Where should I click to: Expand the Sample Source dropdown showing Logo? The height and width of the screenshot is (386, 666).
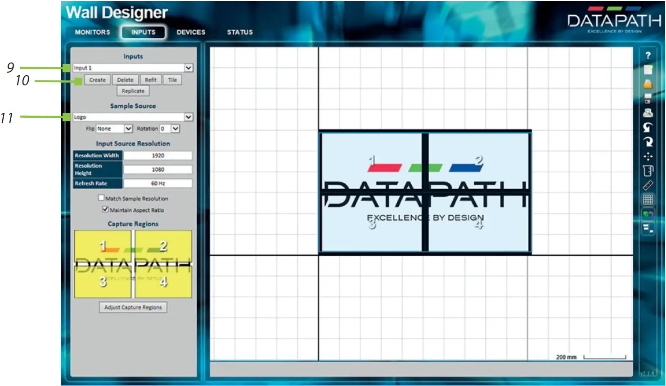[133, 117]
